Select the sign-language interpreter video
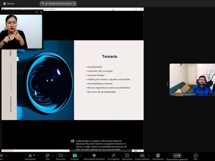Screen dimensions: 215x161 (21, 31)
